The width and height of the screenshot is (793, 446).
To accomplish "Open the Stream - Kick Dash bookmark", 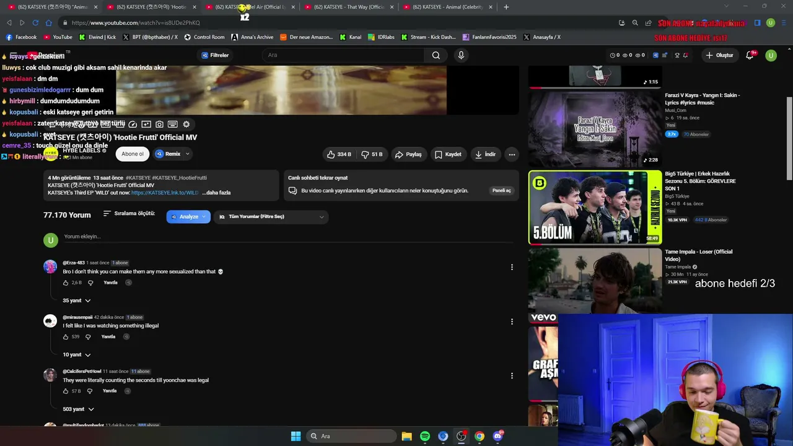I will (428, 37).
